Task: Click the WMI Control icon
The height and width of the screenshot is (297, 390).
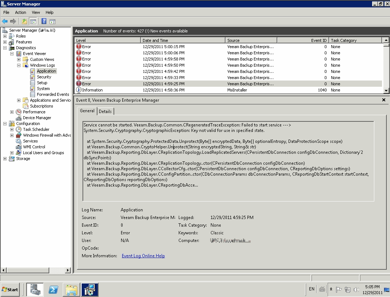Action: (x=19, y=147)
